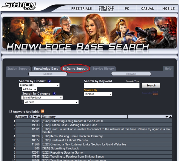
Task: Open the PC menu item
Action: (x=127, y=9)
